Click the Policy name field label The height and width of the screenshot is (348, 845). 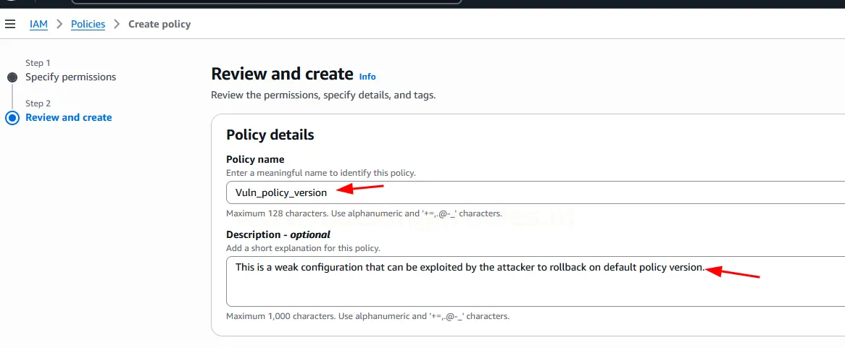tap(255, 159)
